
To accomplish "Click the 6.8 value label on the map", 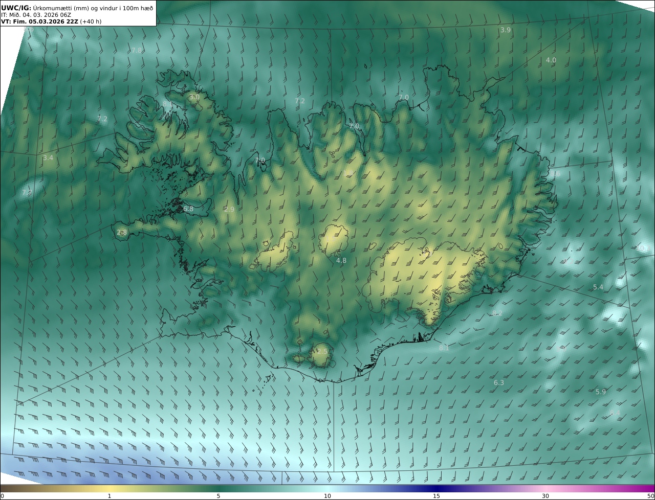I will tap(188, 209).
